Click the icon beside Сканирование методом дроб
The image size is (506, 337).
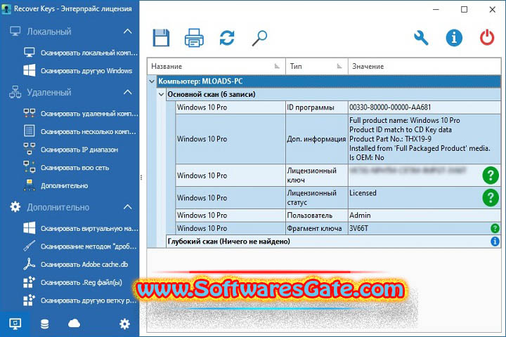tap(30, 246)
